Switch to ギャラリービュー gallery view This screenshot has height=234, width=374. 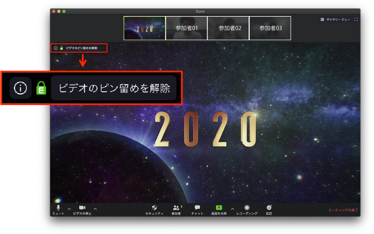pyautogui.click(x=335, y=19)
